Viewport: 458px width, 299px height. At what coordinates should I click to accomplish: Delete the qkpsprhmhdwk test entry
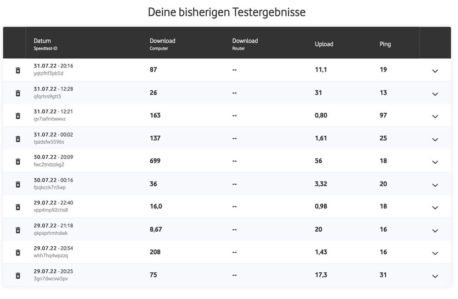point(18,230)
